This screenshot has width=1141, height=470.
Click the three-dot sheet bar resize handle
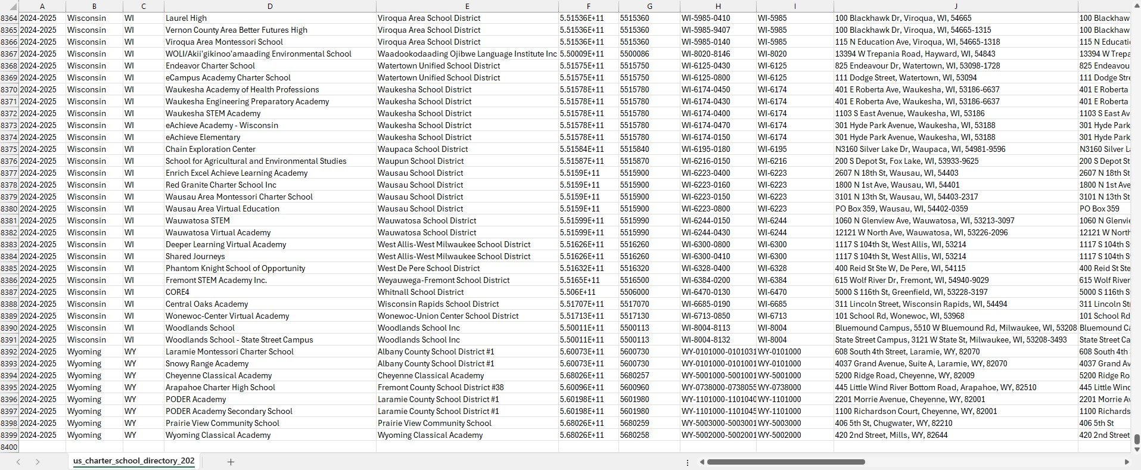pyautogui.click(x=688, y=462)
